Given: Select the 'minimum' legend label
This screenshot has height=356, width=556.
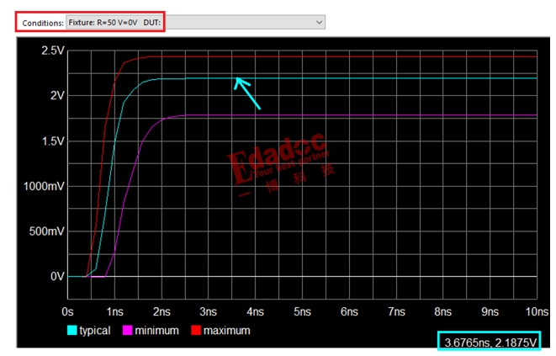Looking at the screenshot, I should [156, 331].
